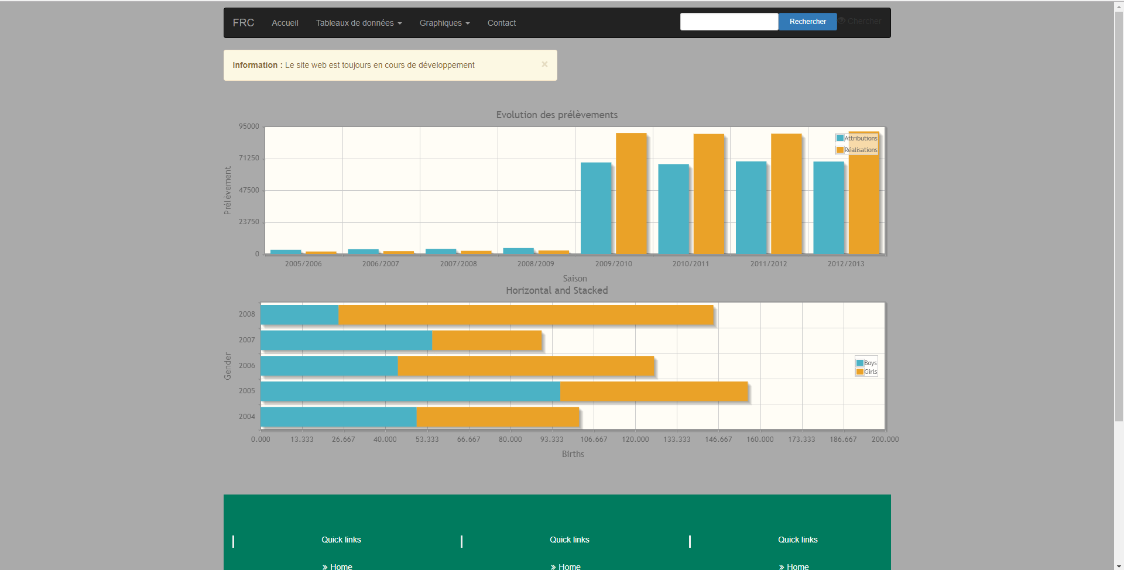Click the Rechercher button
1124x570 pixels.
pyautogui.click(x=807, y=22)
